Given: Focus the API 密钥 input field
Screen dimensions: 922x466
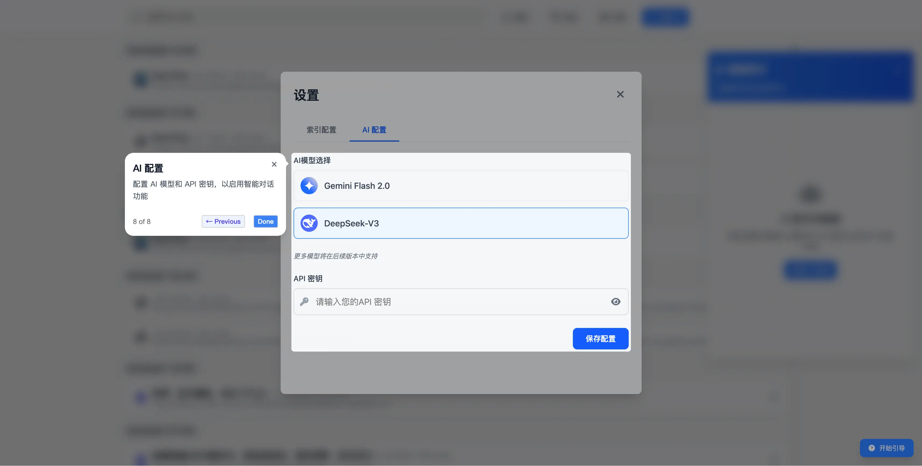Looking at the screenshot, I should point(461,302).
